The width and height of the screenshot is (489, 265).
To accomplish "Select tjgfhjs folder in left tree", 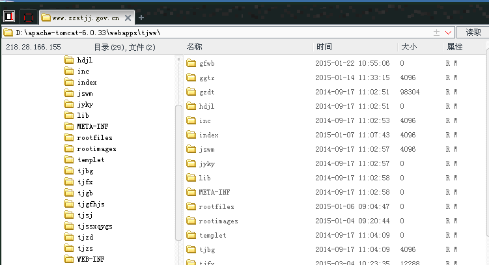I will (x=84, y=204).
